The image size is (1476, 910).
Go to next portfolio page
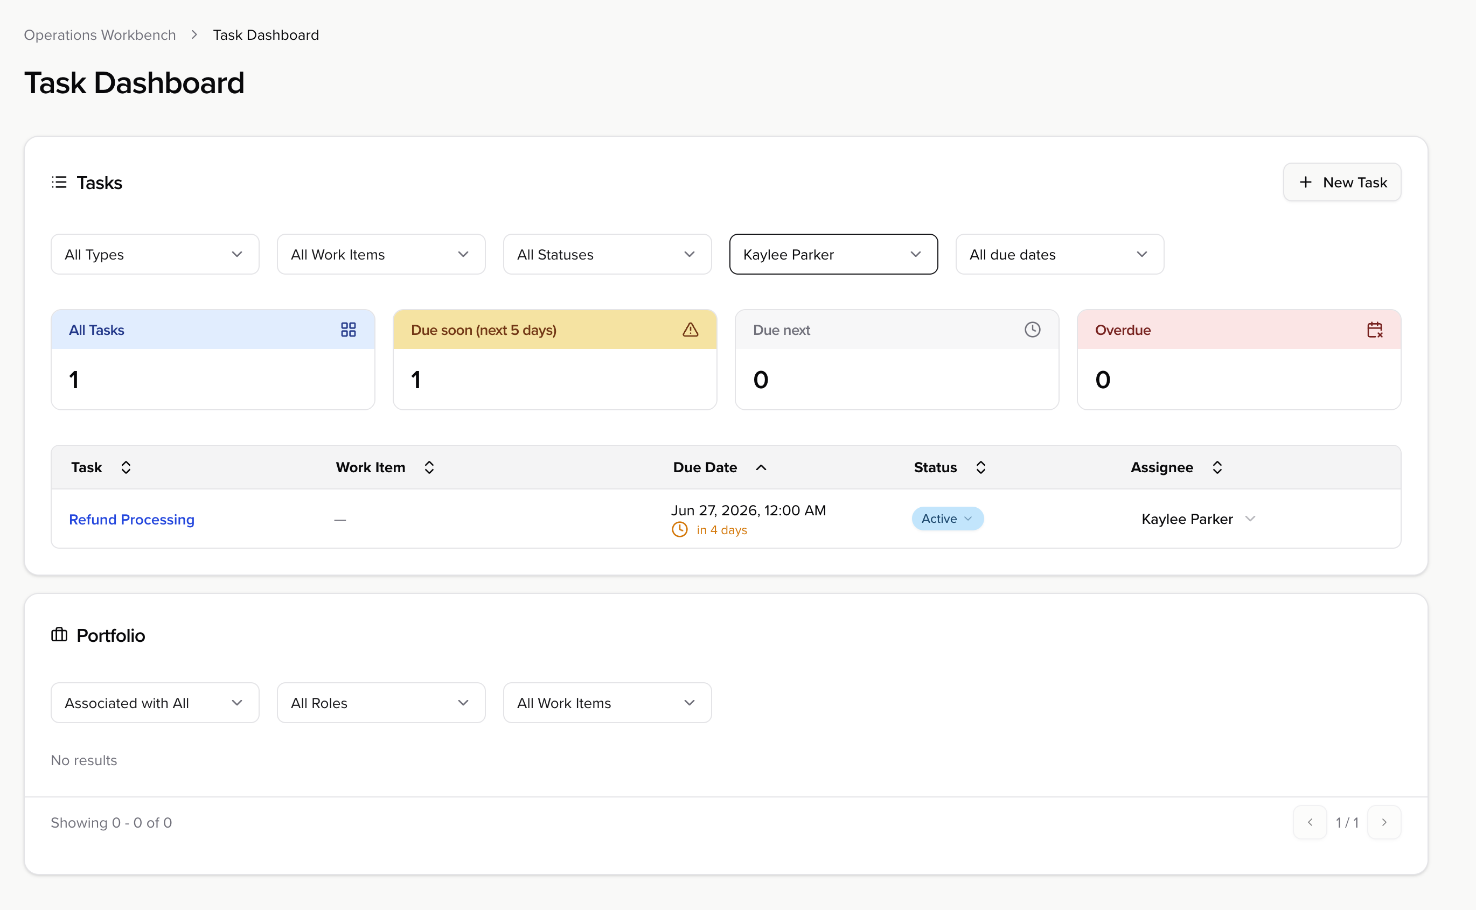pyautogui.click(x=1384, y=822)
